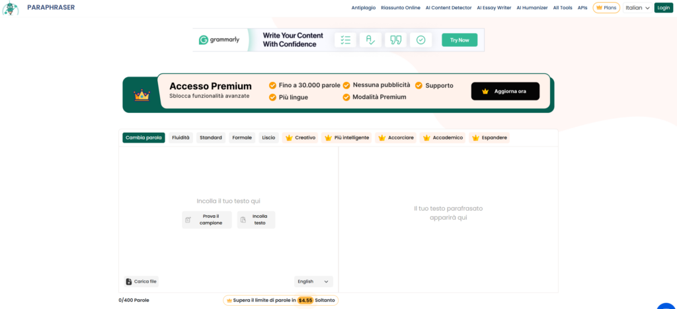Viewport: 677px width, 309px height.
Task: Click the 0/400 Parole word counter
Action: (x=134, y=300)
